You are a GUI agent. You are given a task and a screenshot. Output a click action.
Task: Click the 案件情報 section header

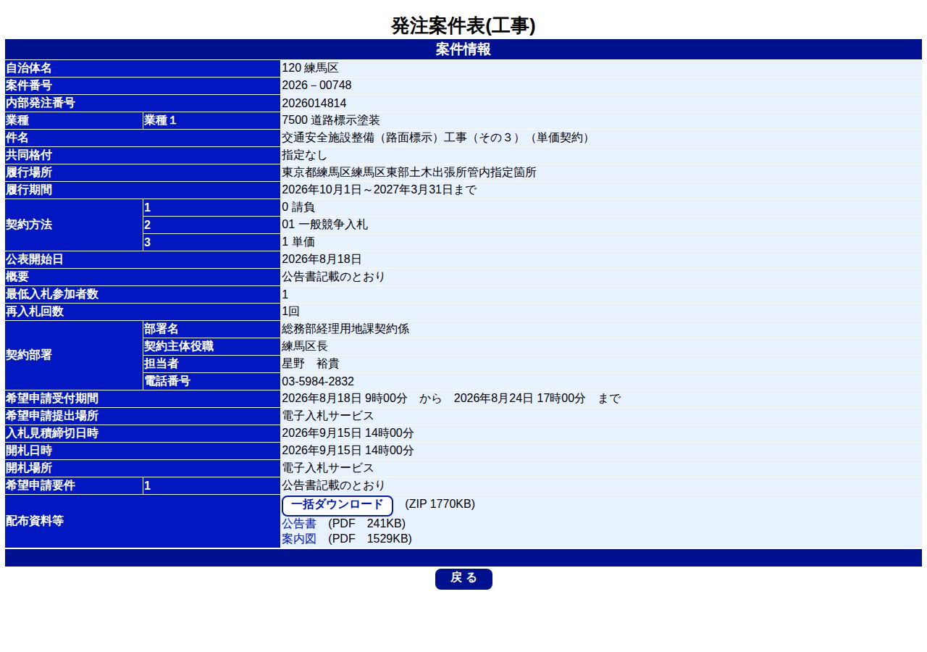click(x=463, y=49)
